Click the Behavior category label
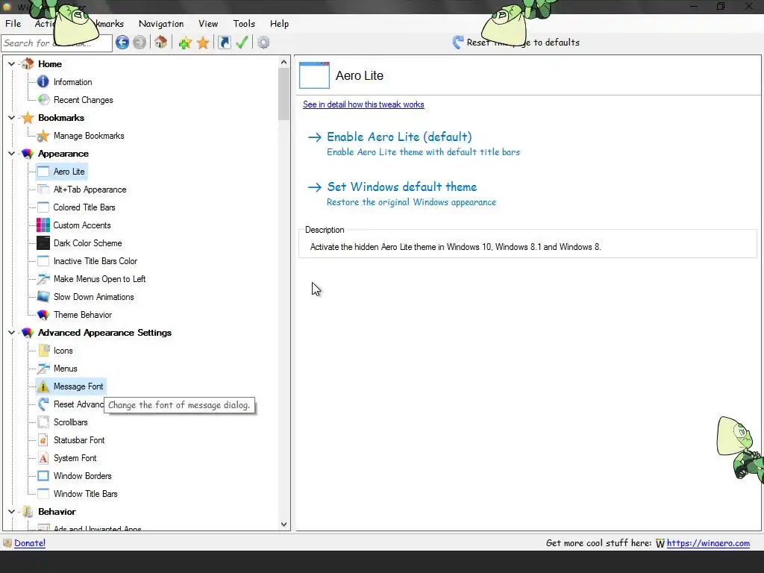Image resolution: width=764 pixels, height=573 pixels. click(57, 512)
